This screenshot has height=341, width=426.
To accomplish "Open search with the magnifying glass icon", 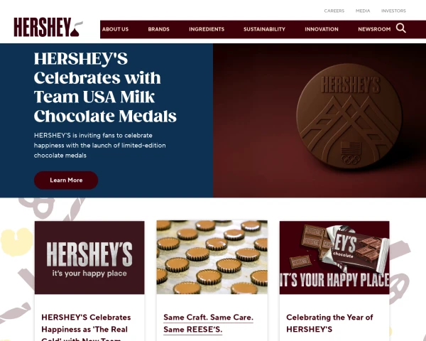I will tap(400, 28).
